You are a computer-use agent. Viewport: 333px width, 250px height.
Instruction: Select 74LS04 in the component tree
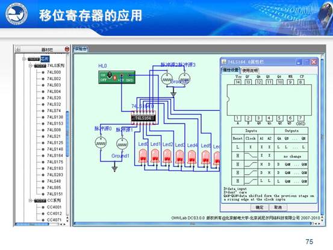point(54,92)
